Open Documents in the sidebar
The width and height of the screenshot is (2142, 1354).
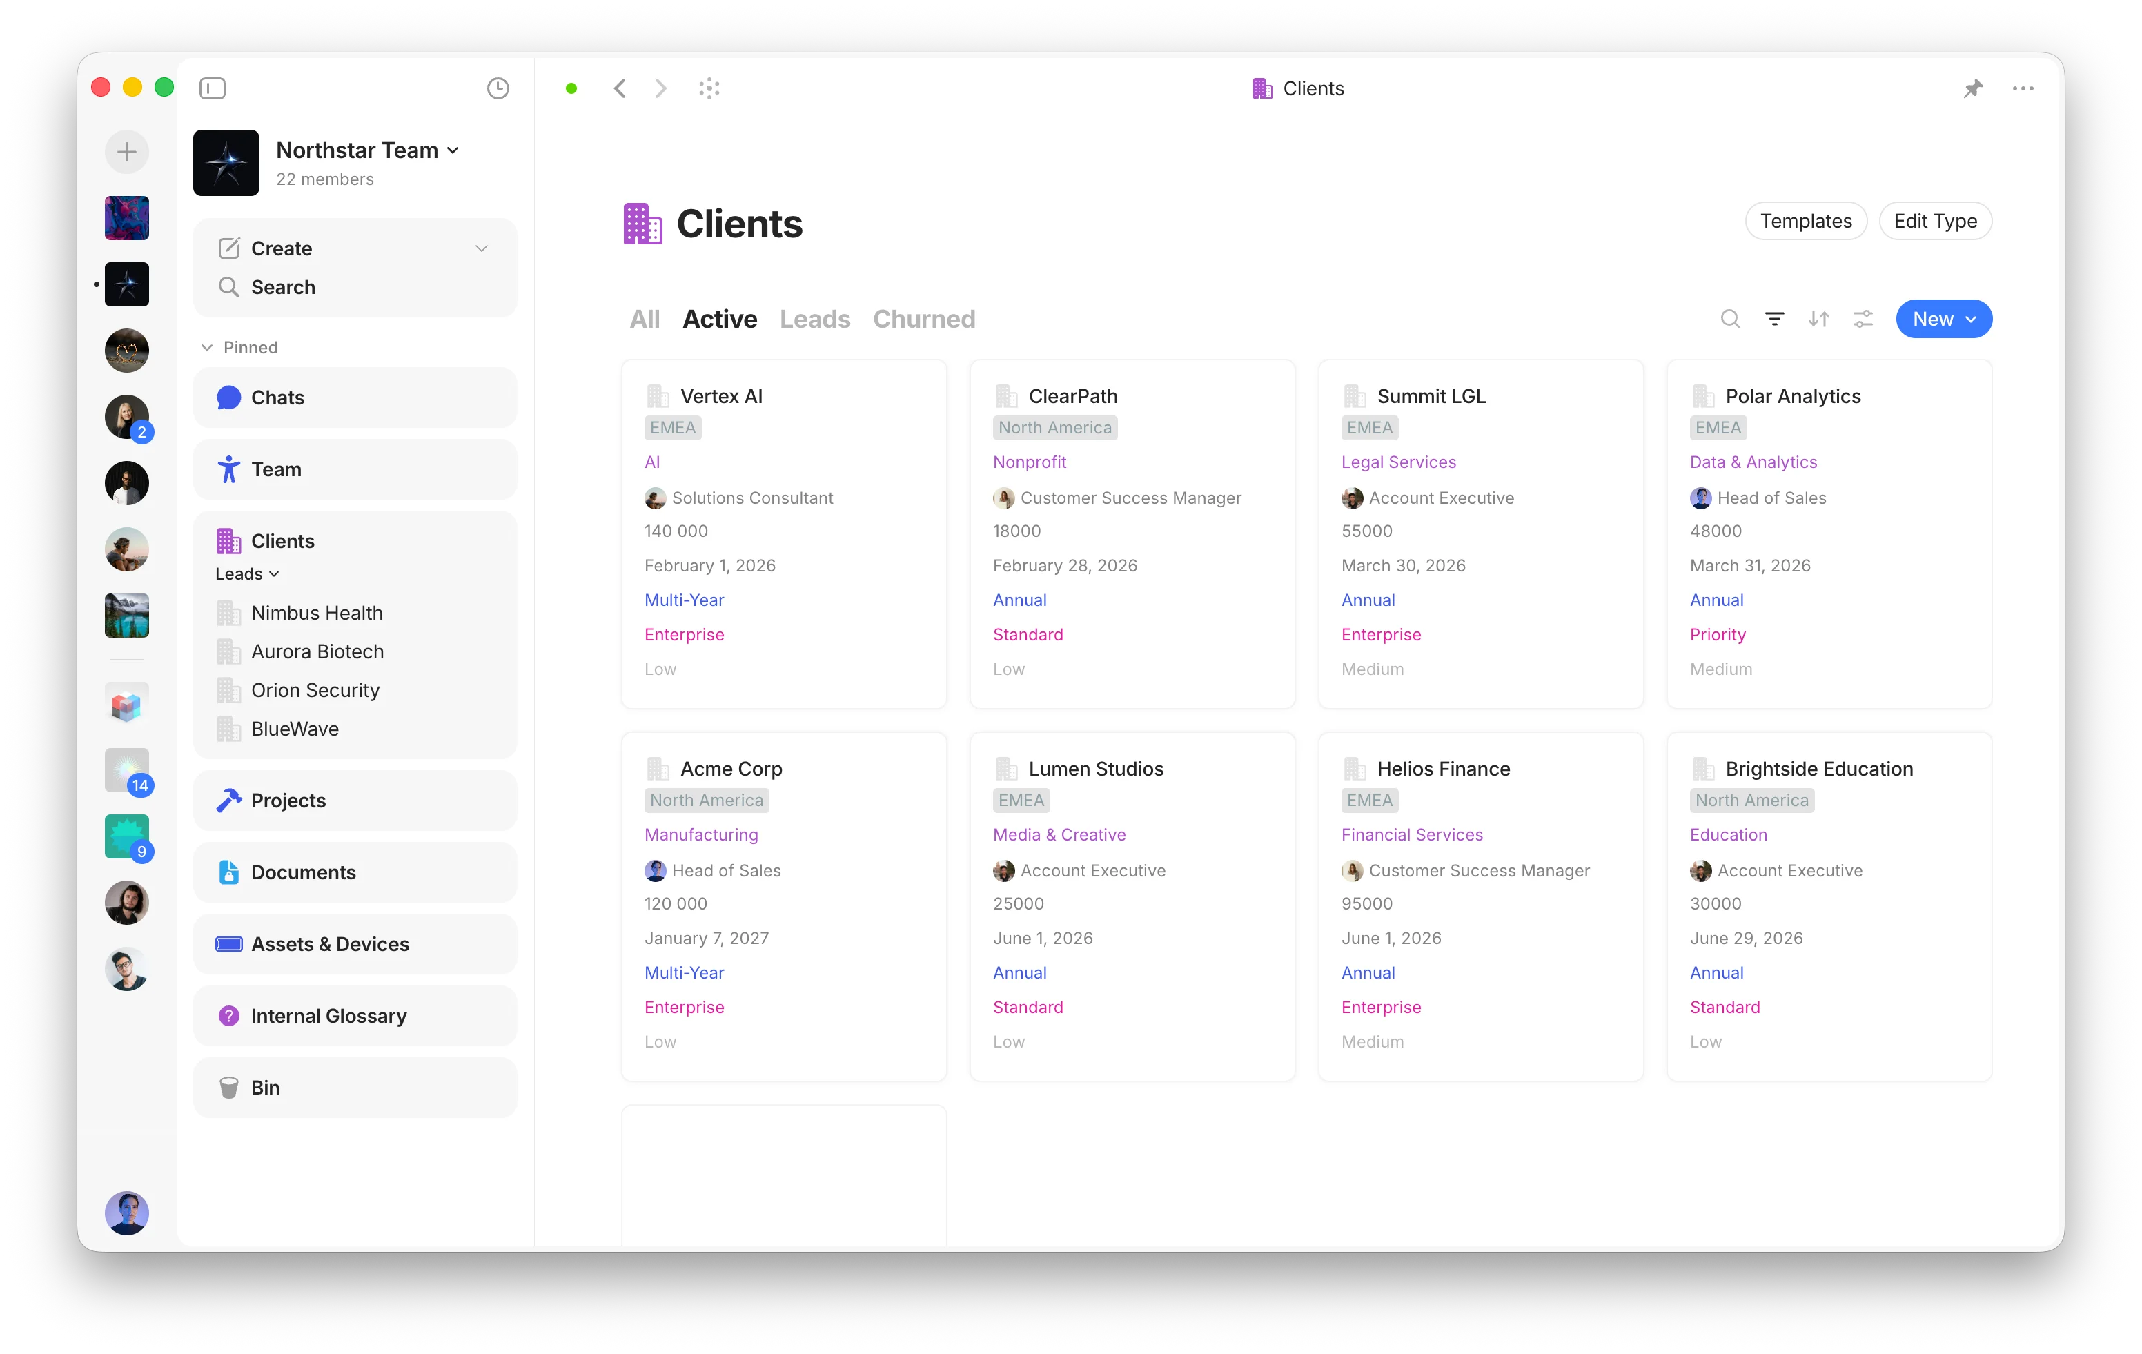[x=355, y=872]
